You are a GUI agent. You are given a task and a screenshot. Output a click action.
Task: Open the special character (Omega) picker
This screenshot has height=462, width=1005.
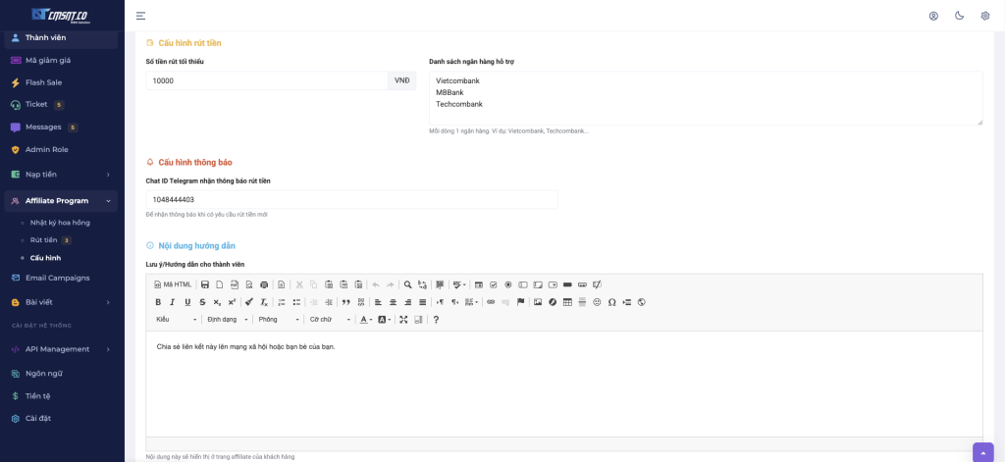pos(611,302)
